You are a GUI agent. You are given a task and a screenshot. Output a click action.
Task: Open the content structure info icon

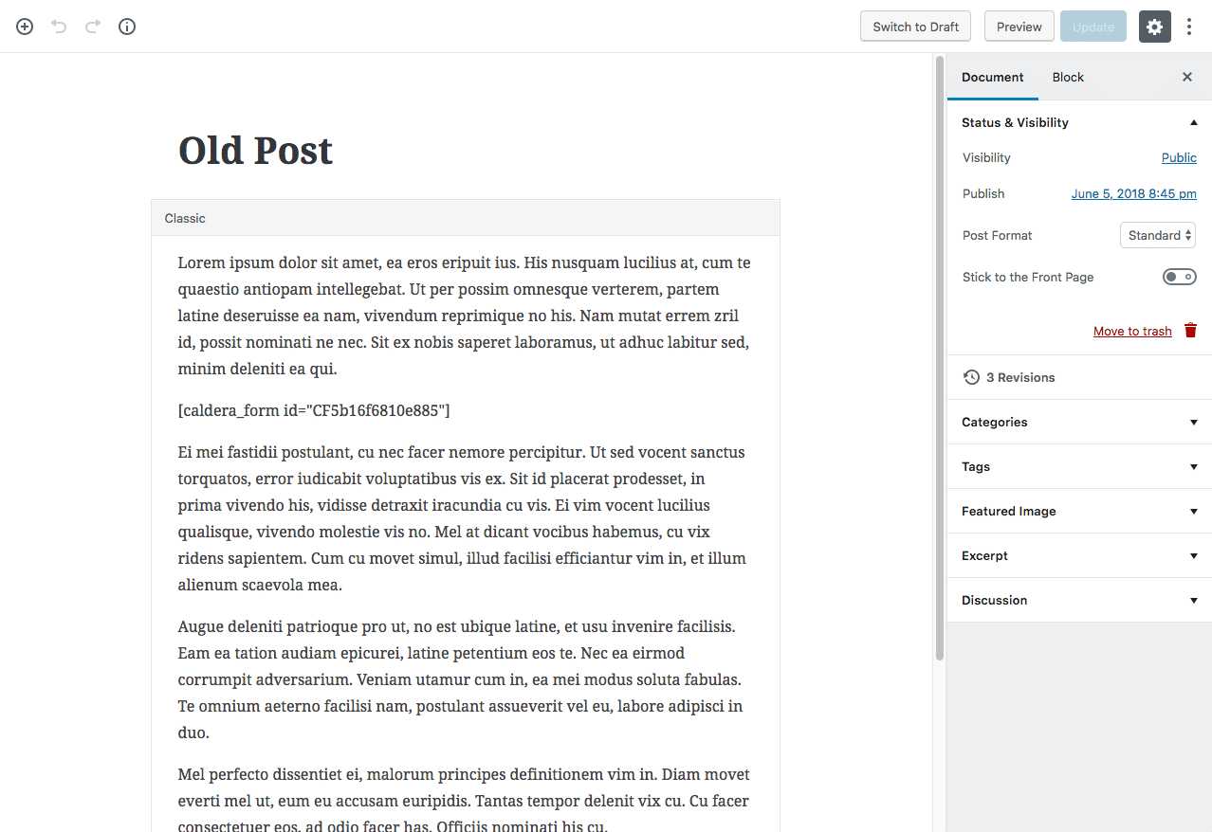(127, 27)
